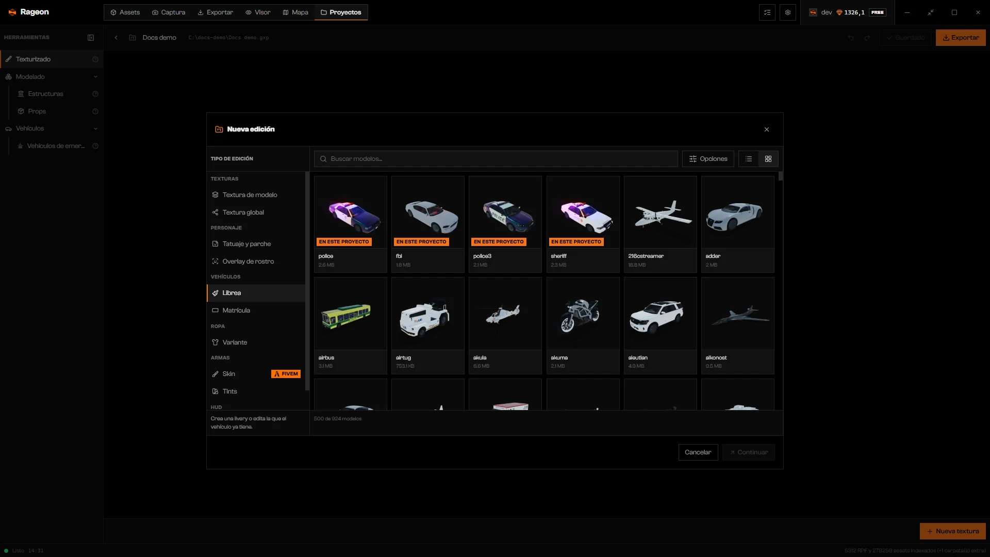Screen dimensions: 990x557
Task: Select Textura de modelo edit type
Action: point(256,195)
